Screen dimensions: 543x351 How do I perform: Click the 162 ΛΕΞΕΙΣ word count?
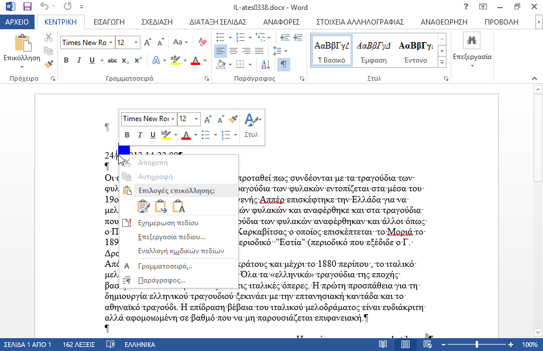79,345
